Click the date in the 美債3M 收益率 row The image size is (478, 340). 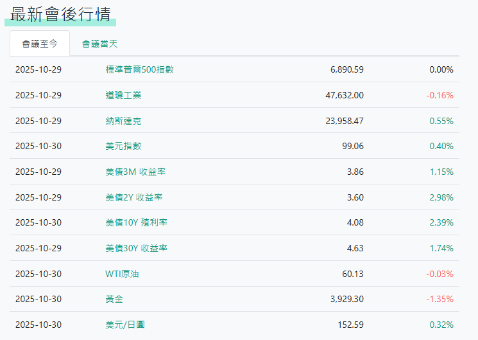click(x=38, y=172)
